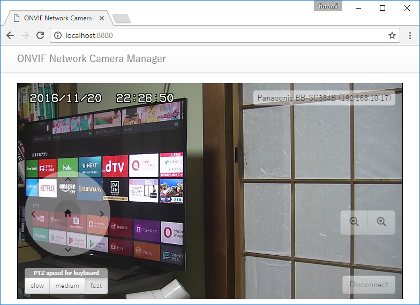Pan camera up with the PTZ up arrow
This screenshot has width=420, height=305.
coord(67,180)
